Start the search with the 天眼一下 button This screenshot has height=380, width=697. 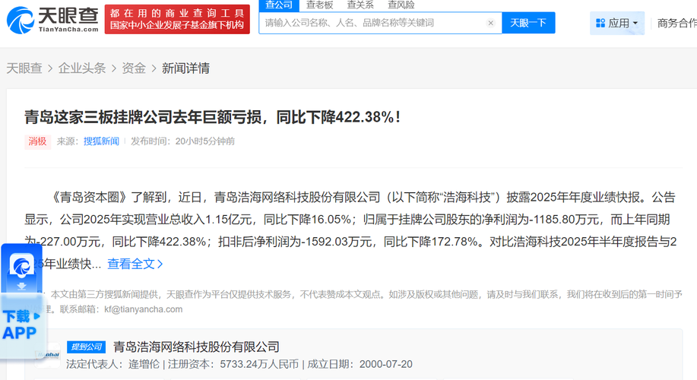tap(528, 23)
